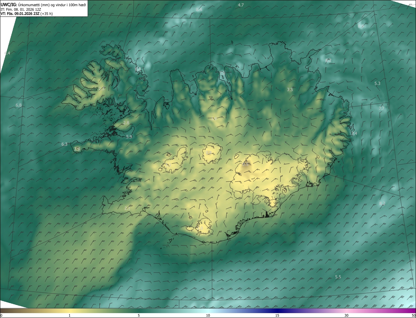Click the 50 mark on the color scale
The height and width of the screenshot is (318, 416).
413,315
